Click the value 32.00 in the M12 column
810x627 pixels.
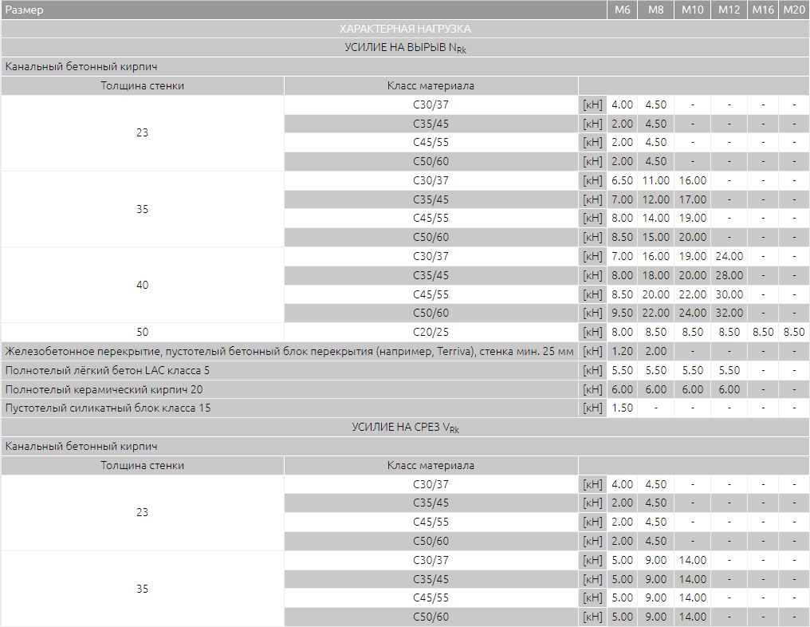point(729,313)
